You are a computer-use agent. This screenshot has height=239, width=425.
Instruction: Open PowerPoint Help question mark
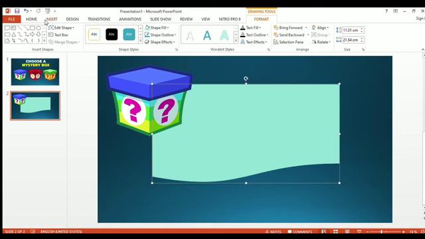point(386,11)
